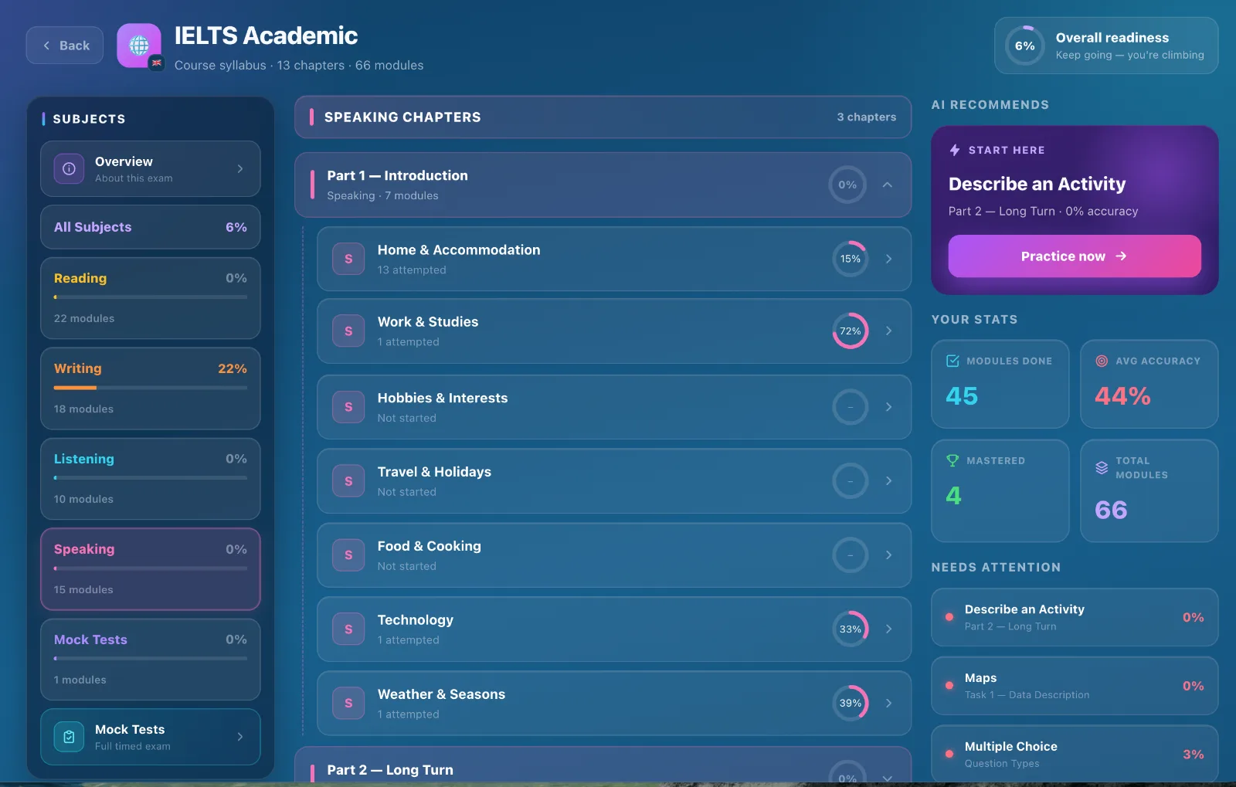Start practice with Practice now button
This screenshot has width=1236, height=787.
[x=1075, y=256]
